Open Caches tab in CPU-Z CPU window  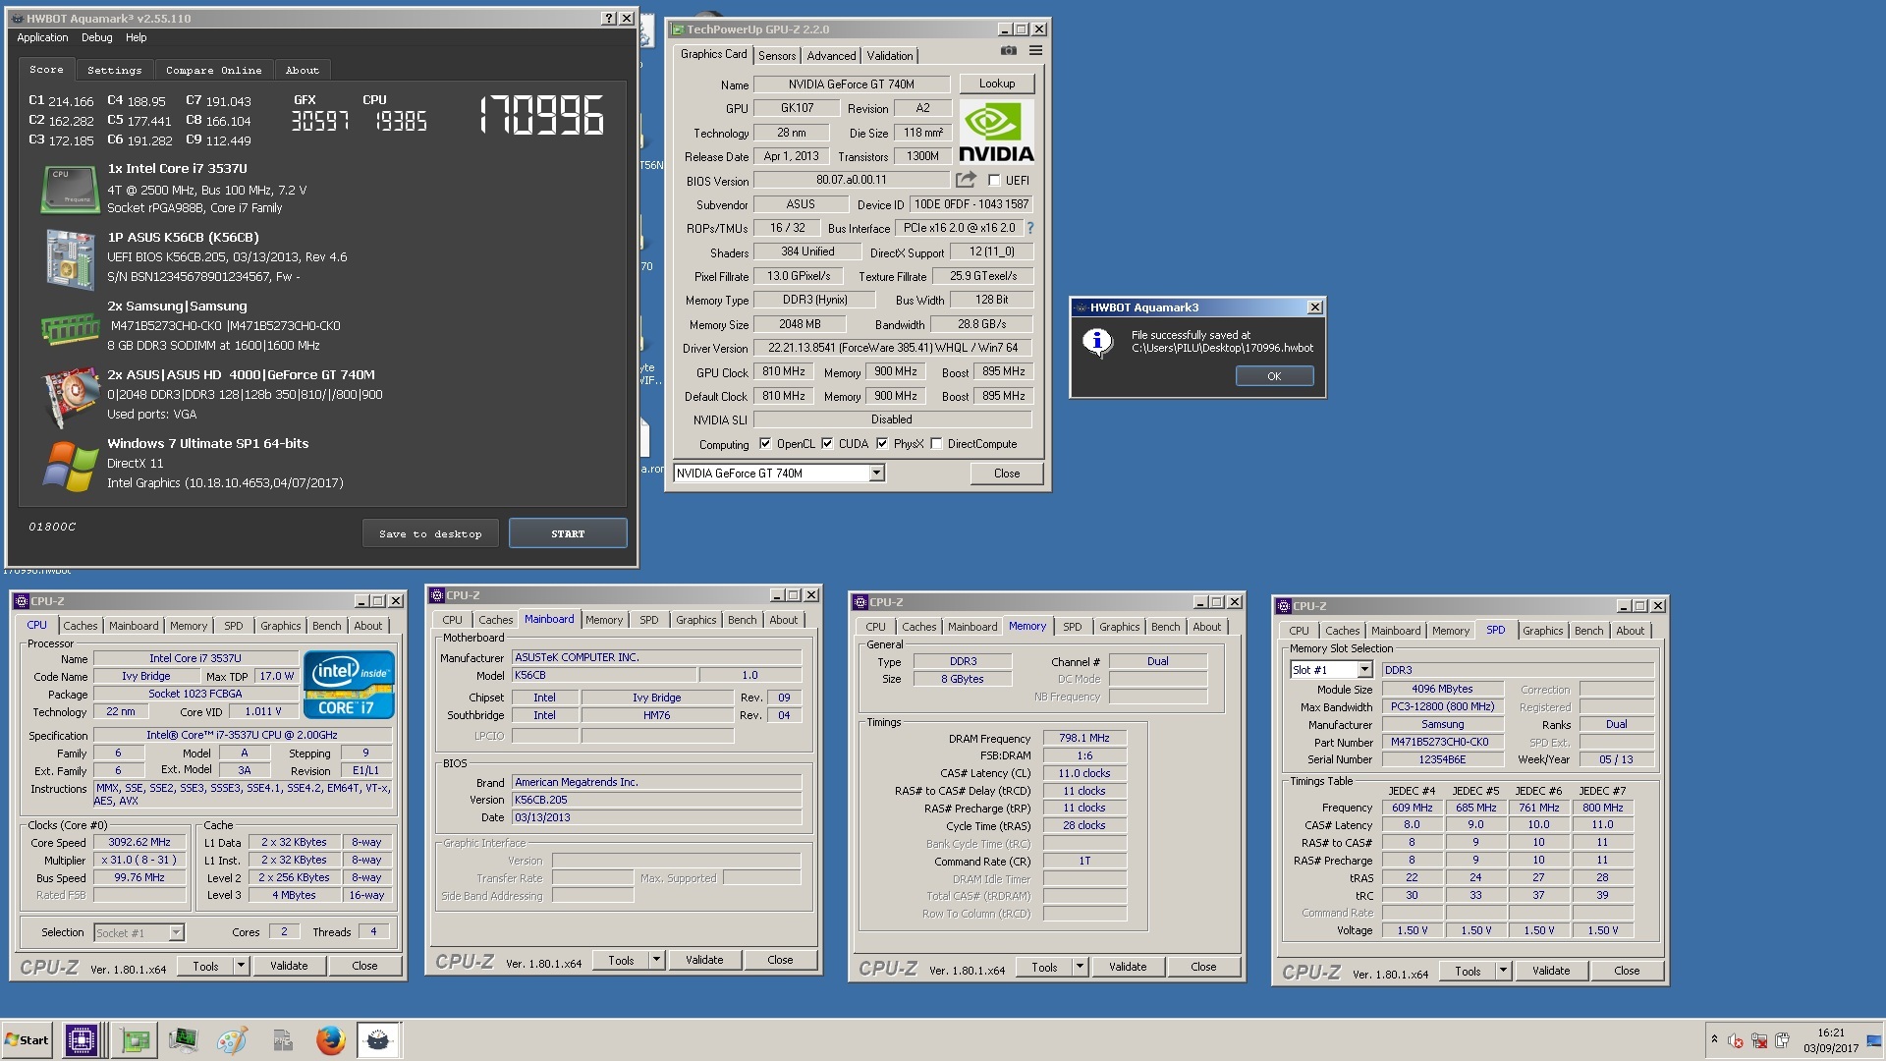(81, 626)
